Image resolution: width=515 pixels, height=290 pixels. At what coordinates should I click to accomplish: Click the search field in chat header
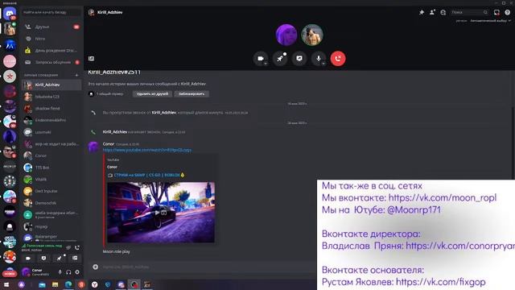469,12
